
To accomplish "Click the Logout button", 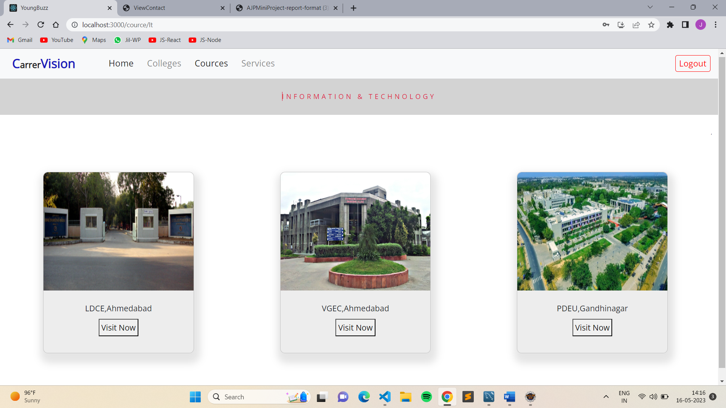I will pos(692,63).
